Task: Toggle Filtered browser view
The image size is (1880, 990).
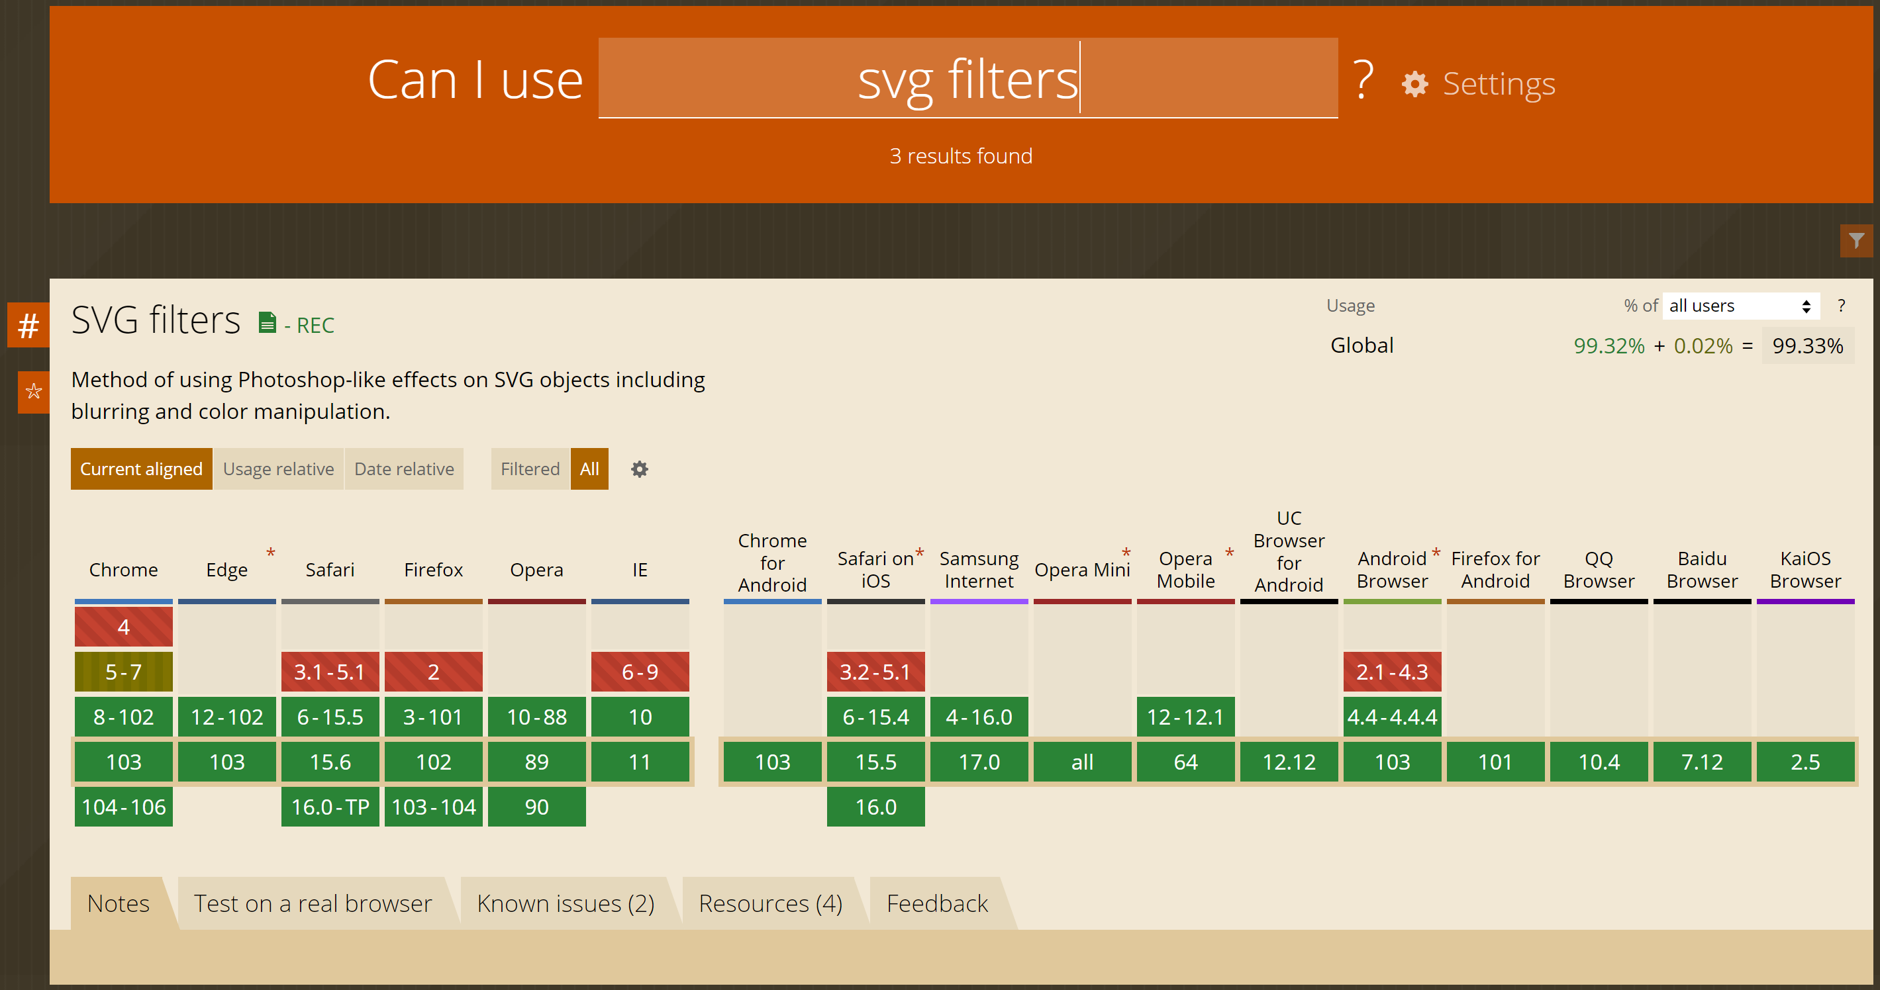Action: tap(530, 469)
